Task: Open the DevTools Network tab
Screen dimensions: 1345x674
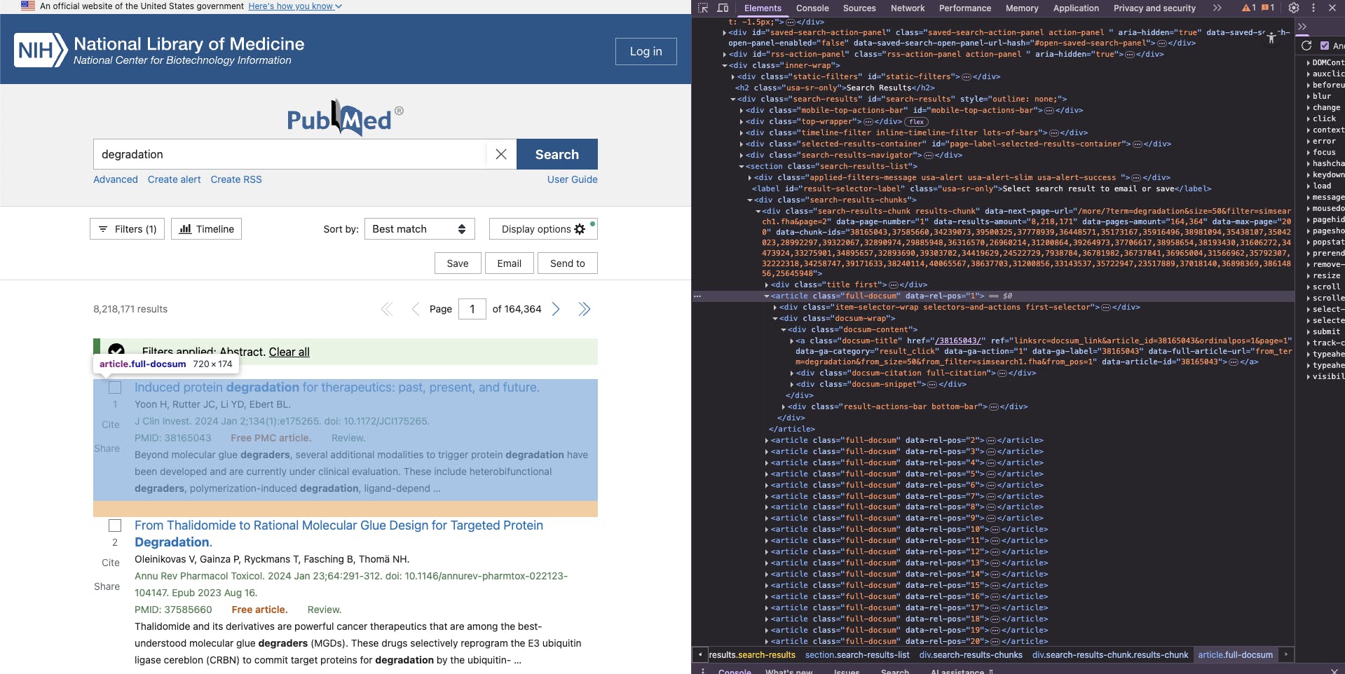Action: pos(908,8)
